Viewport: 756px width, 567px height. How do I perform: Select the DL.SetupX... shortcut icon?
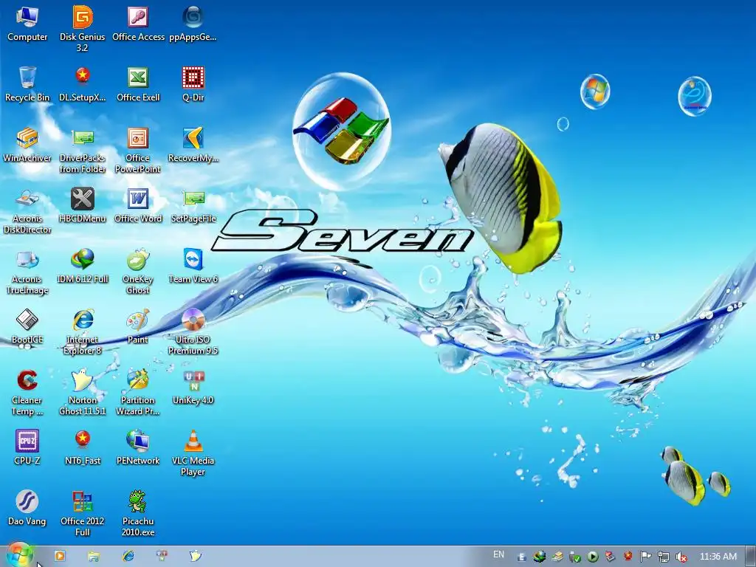tap(83, 84)
